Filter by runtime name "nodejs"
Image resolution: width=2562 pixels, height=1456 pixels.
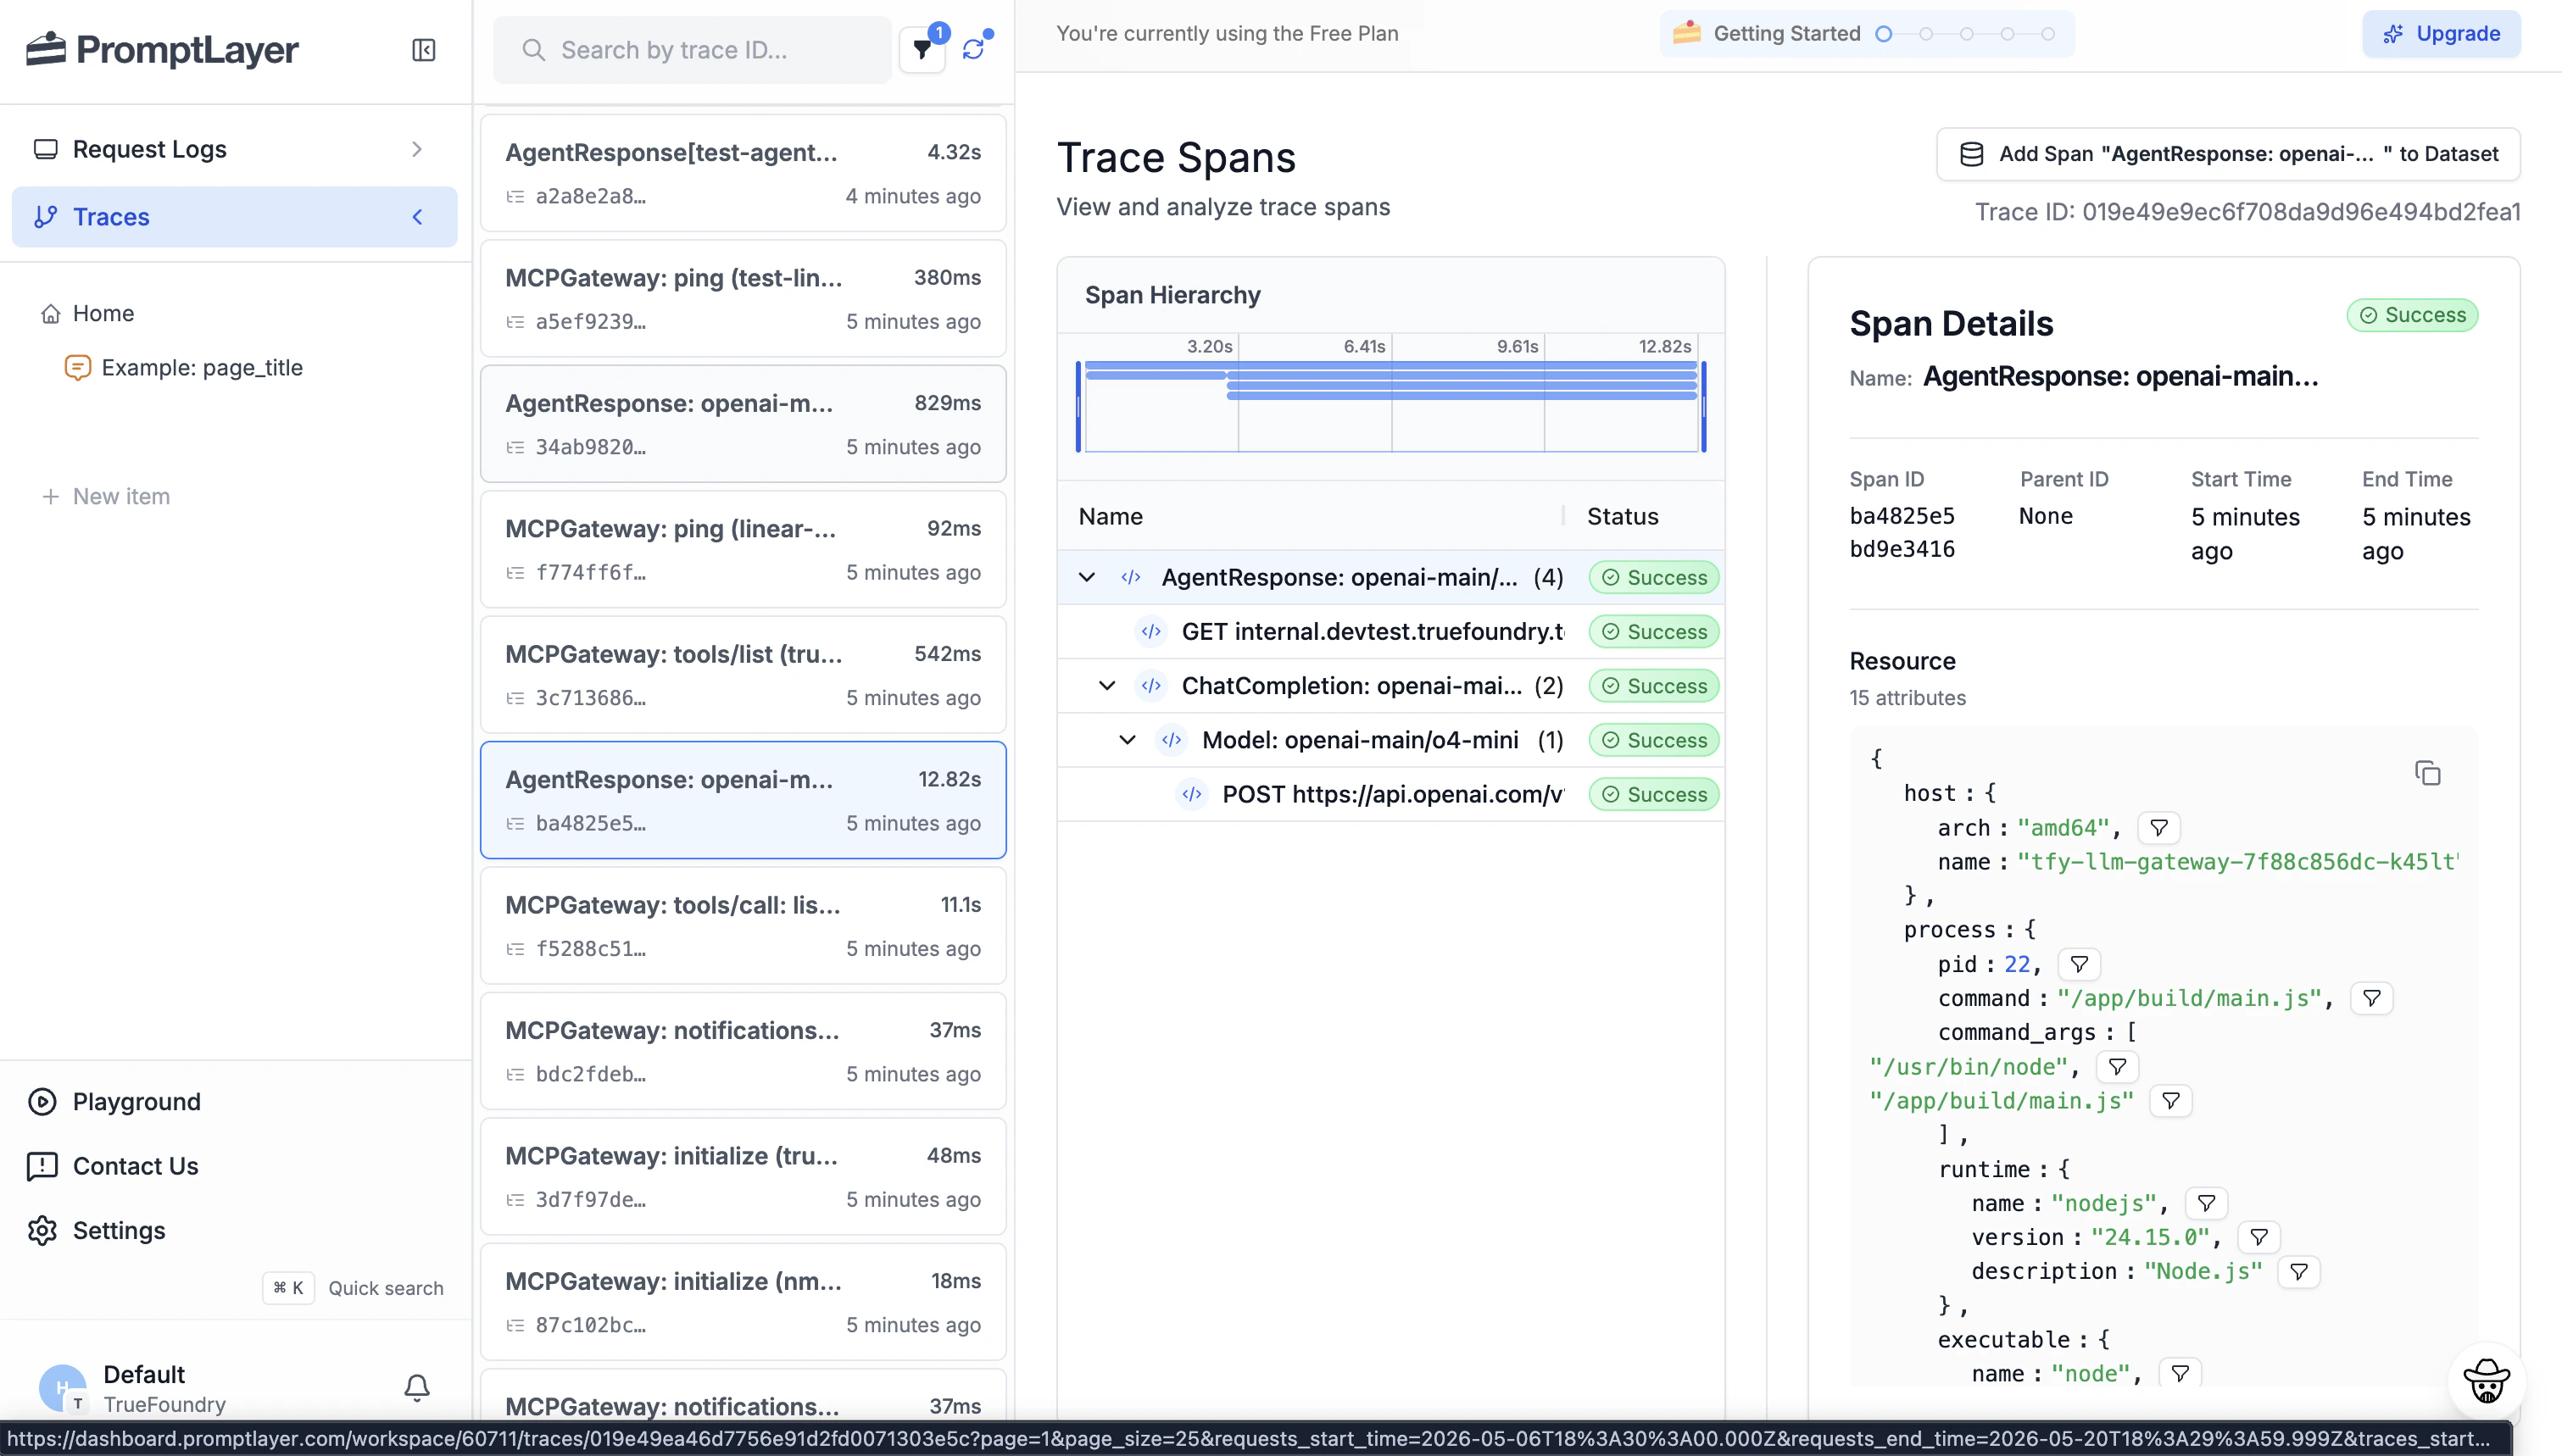coord(2206,1203)
